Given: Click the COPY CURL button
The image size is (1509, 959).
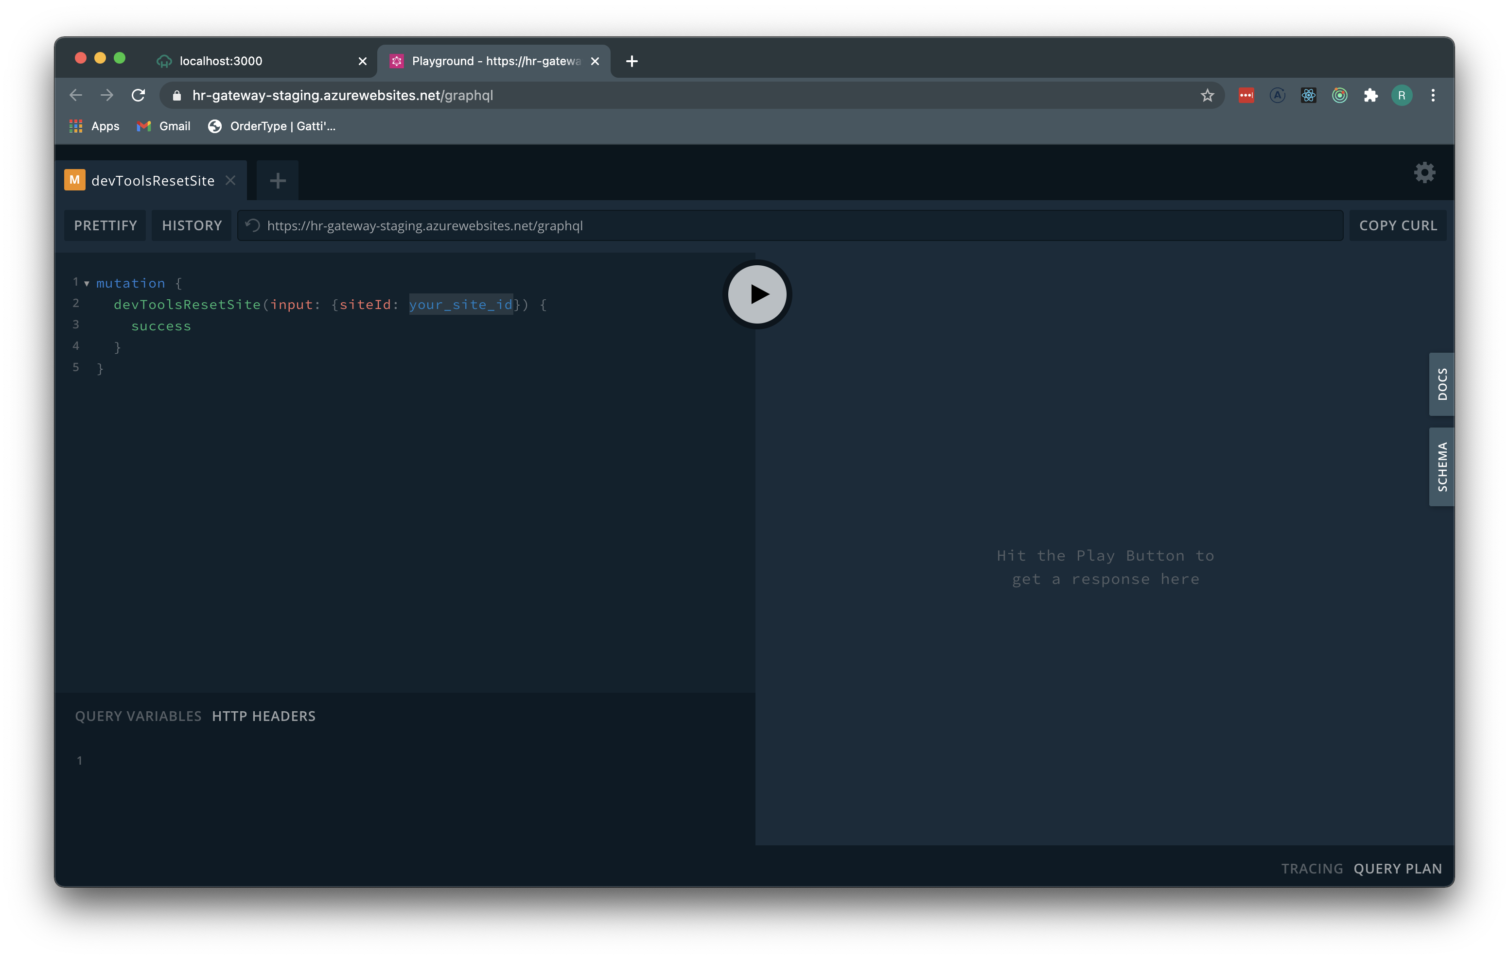Looking at the screenshot, I should (x=1398, y=225).
